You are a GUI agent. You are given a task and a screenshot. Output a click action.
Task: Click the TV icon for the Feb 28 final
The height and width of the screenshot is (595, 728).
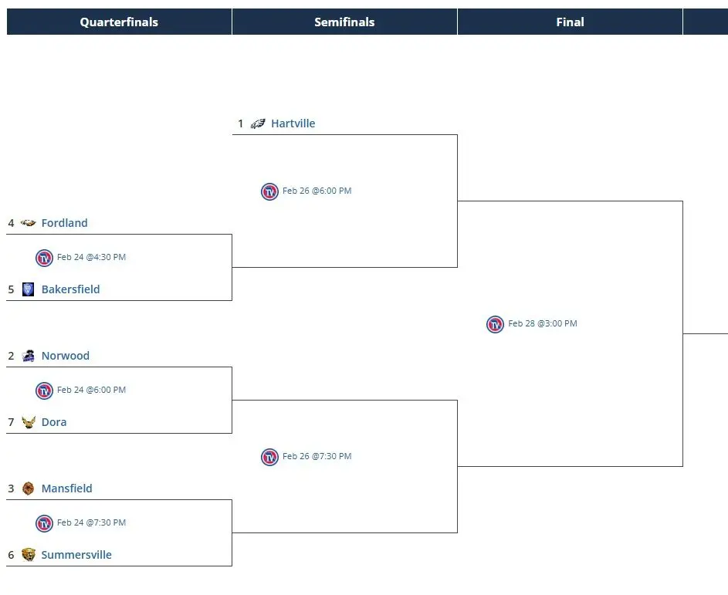coord(495,324)
